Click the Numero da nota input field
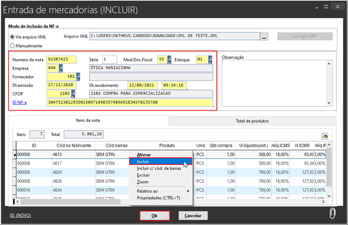 (61, 60)
